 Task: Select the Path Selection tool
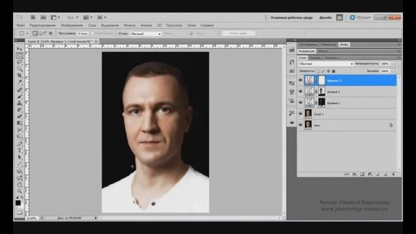(x=19, y=157)
